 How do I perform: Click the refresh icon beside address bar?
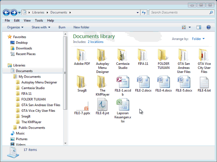[x=144, y=12]
